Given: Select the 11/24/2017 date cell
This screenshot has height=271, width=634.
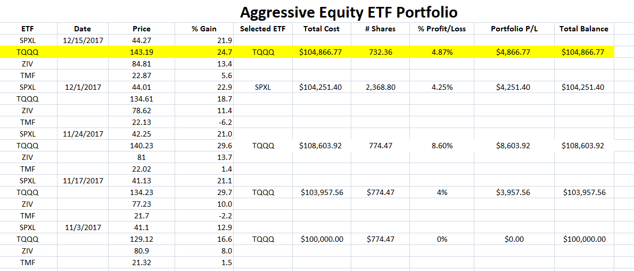Looking at the screenshot, I should [x=83, y=134].
